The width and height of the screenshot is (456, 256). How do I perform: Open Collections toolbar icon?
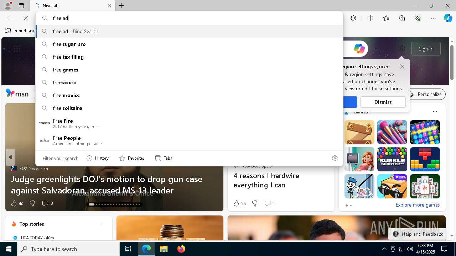[x=402, y=18]
